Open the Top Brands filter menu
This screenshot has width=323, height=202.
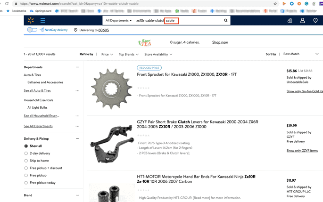pyautogui.click(x=128, y=55)
